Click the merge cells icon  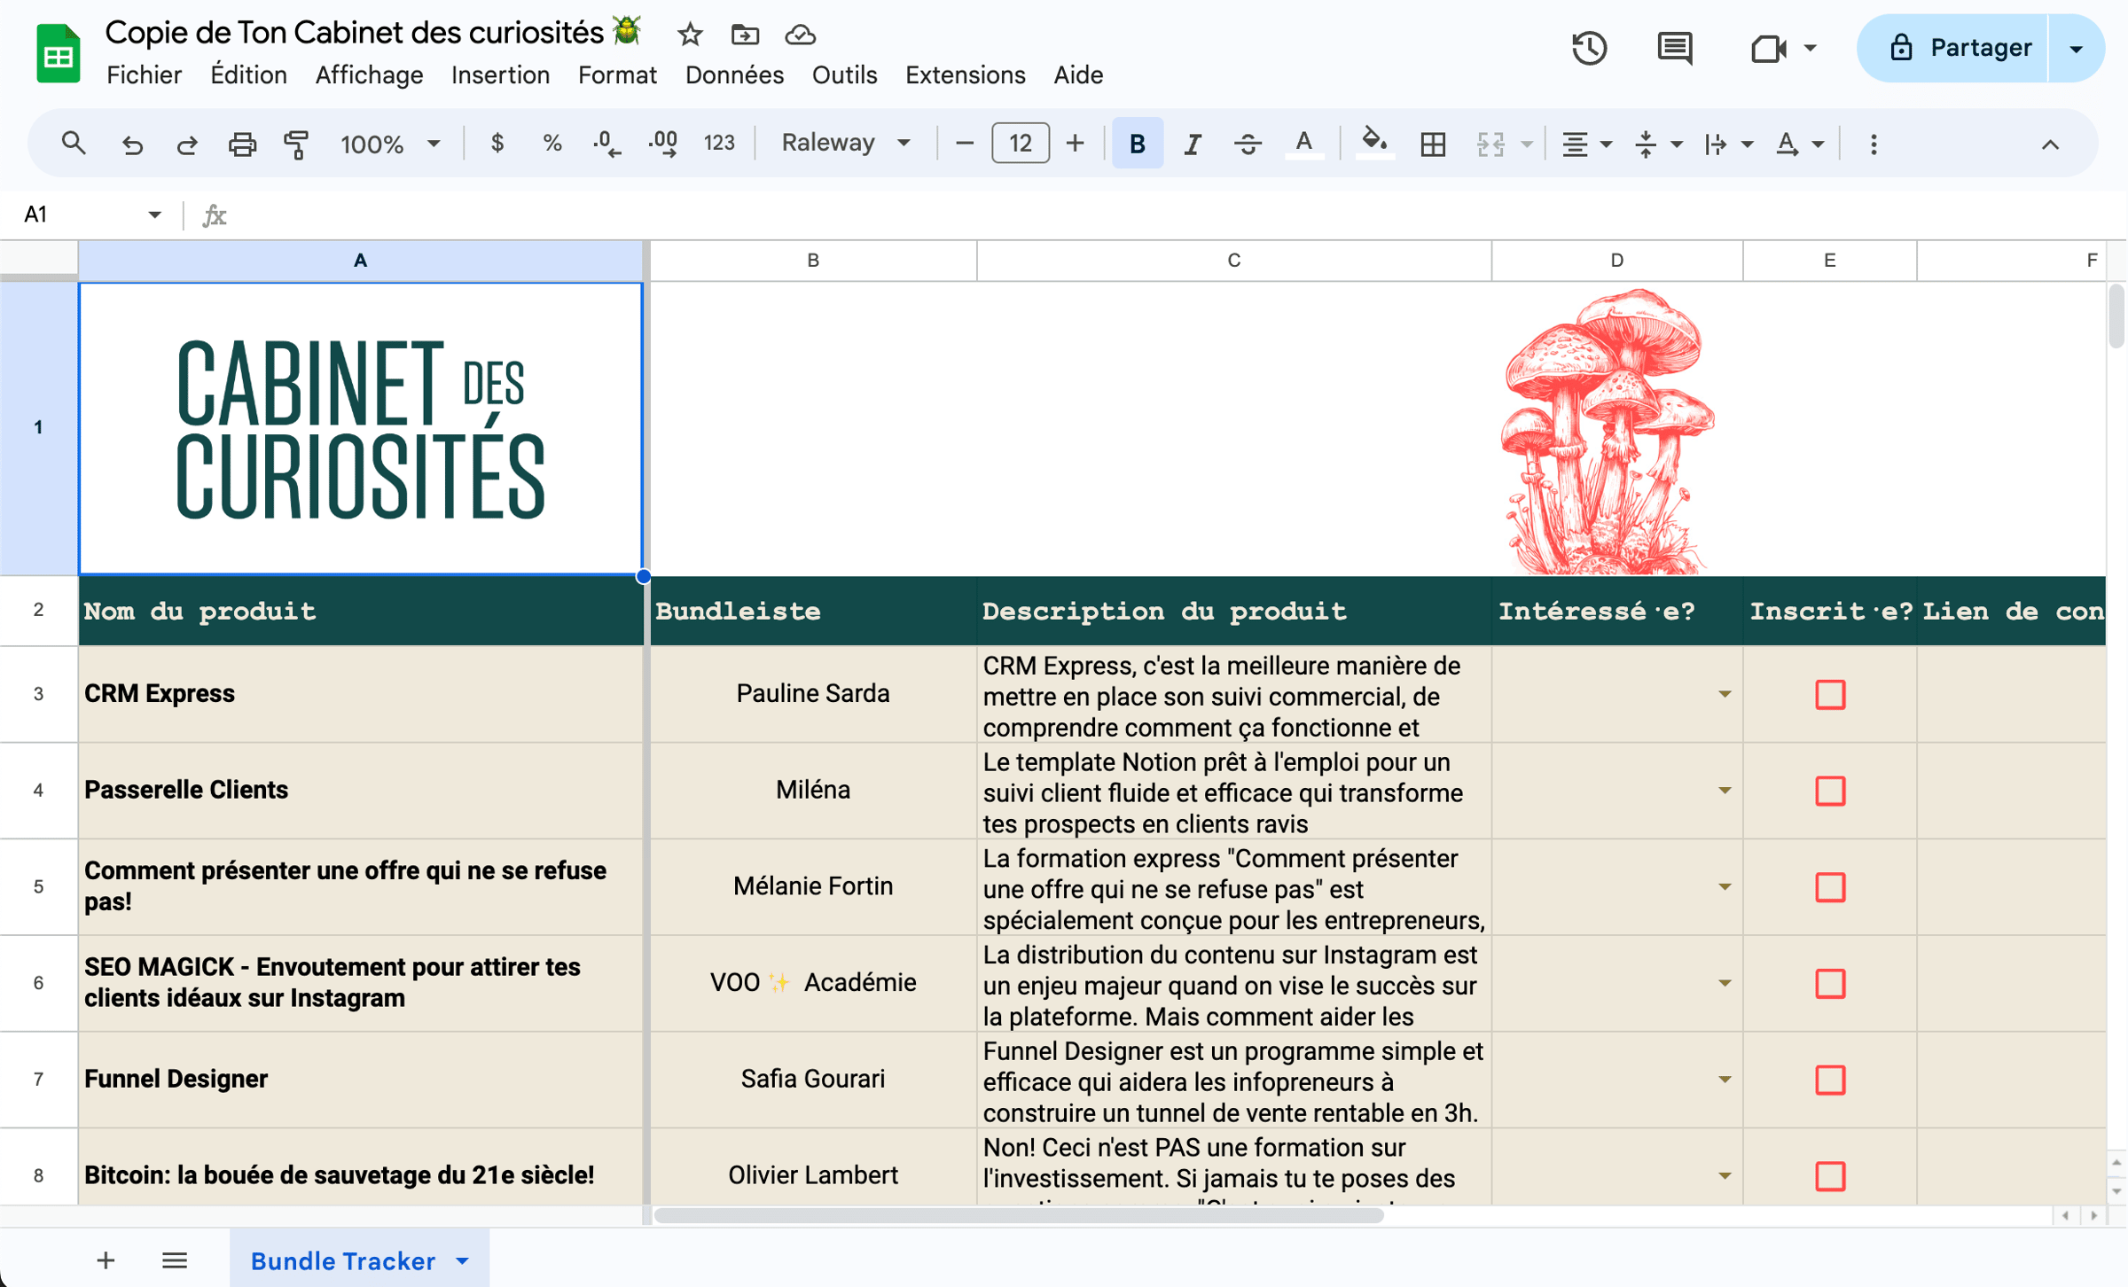point(1490,144)
